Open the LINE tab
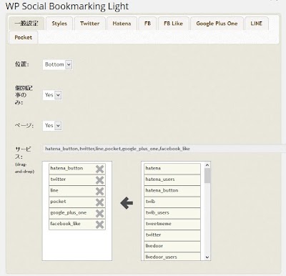Image resolution: width=286 pixels, height=276 pixels. 257,24
